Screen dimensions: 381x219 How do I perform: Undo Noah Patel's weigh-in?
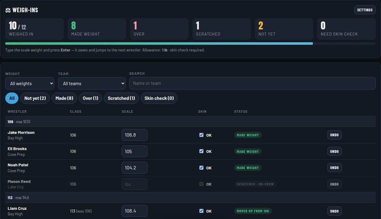coord(335,168)
